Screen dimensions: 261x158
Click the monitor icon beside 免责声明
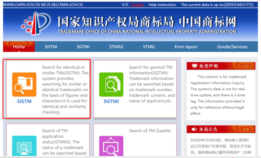[x=194, y=66]
